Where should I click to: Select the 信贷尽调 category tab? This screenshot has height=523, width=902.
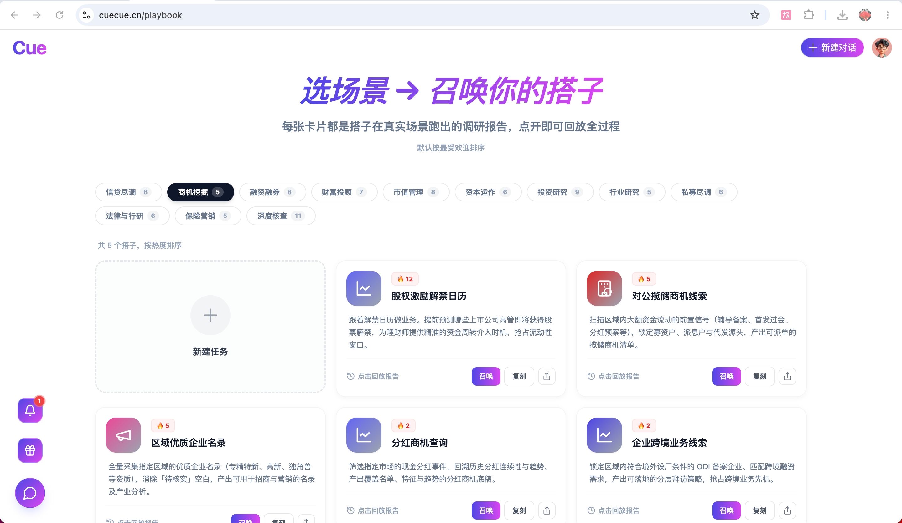[x=128, y=192]
